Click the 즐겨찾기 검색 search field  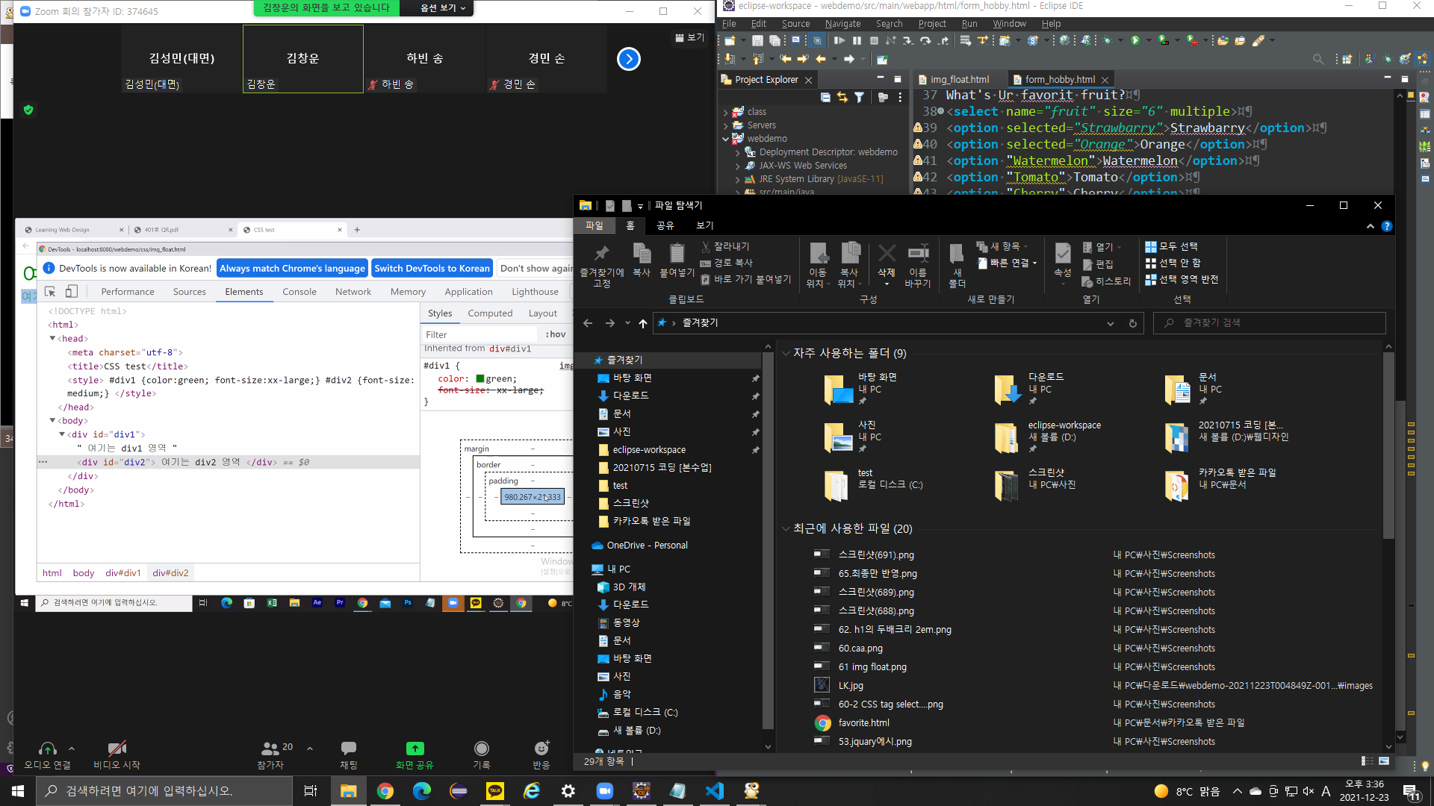tap(1270, 323)
